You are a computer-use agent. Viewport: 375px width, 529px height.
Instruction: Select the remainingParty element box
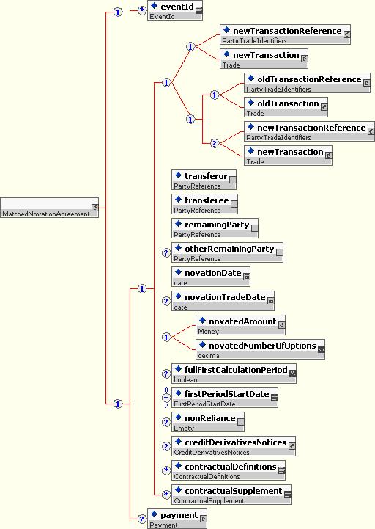pyautogui.click(x=215, y=228)
